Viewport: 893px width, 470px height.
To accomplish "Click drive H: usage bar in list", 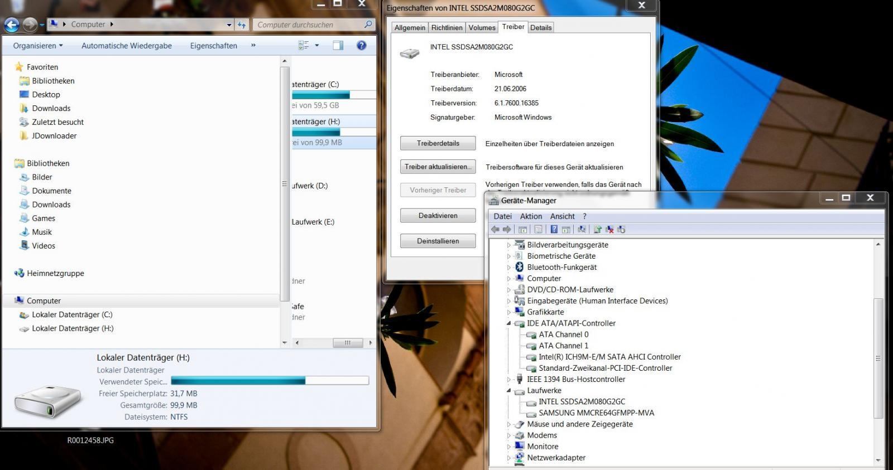I will pyautogui.click(x=334, y=132).
